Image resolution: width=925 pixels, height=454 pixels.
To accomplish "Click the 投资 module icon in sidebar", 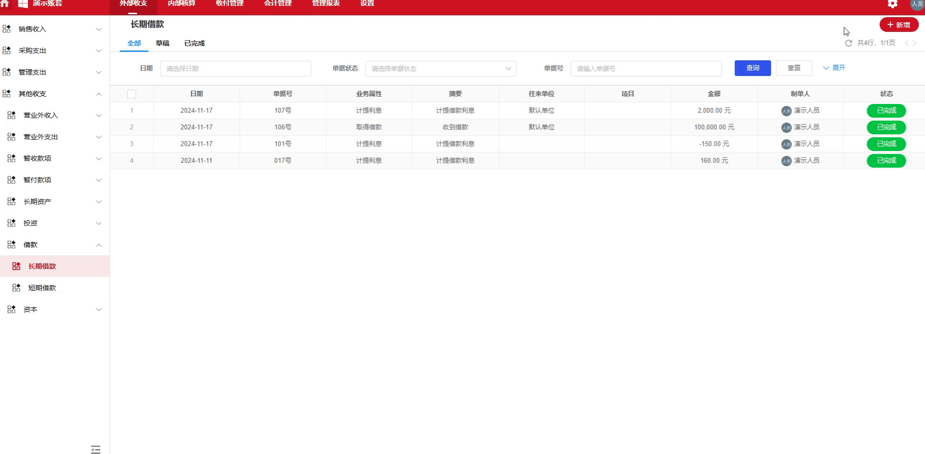I will point(11,223).
